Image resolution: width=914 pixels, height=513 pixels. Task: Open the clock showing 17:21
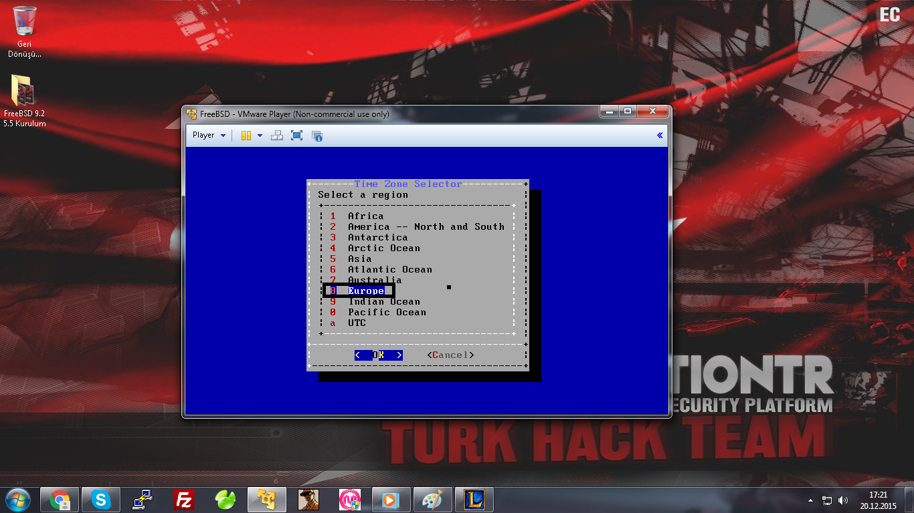point(878,500)
